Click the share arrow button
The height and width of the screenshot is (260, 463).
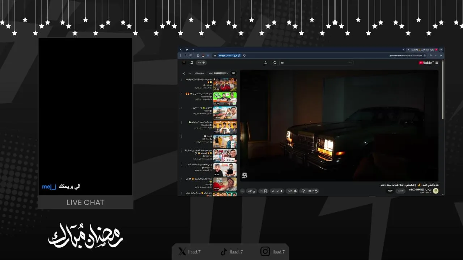[292, 191]
